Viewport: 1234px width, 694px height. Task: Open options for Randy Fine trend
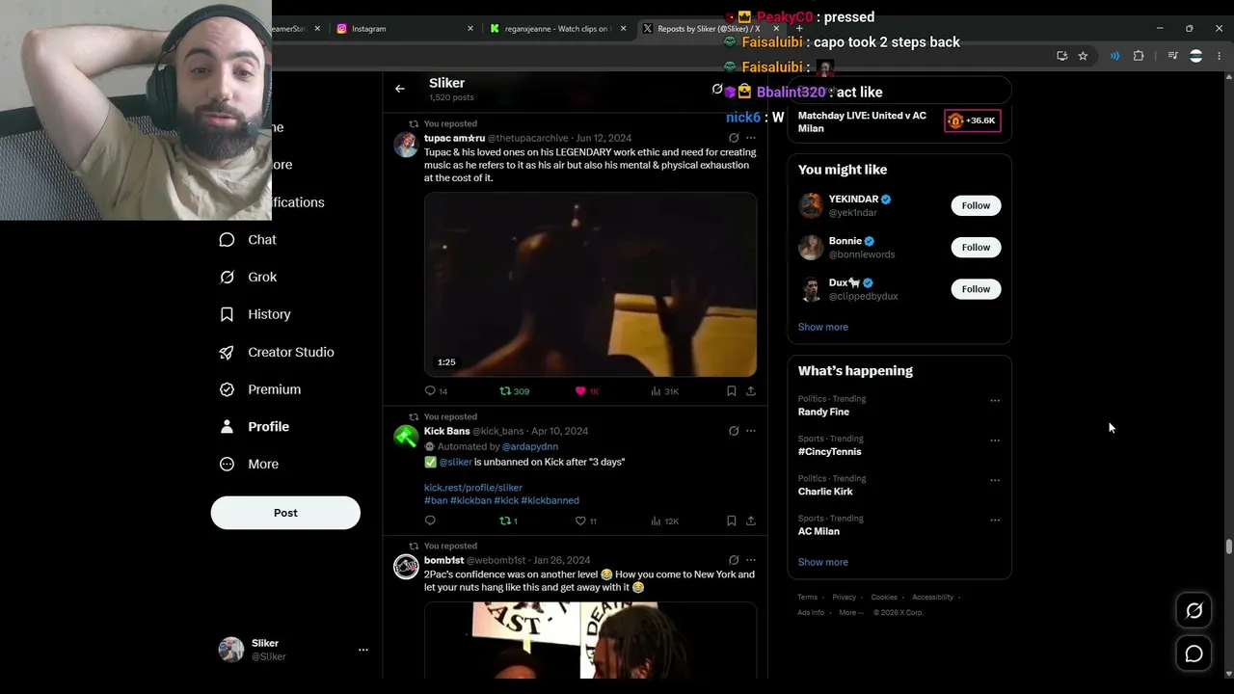[x=995, y=400]
